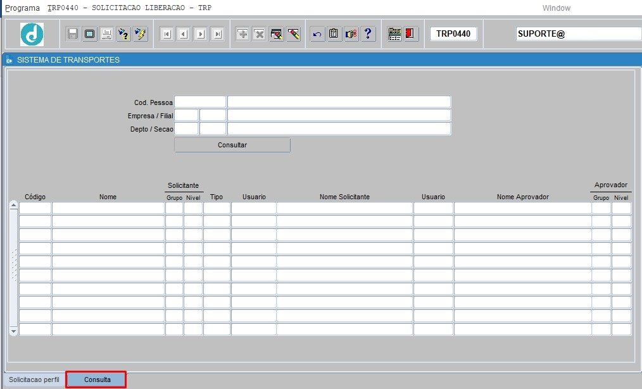
Task: Click the scroll down arrow of the grid
Action: tap(13, 331)
